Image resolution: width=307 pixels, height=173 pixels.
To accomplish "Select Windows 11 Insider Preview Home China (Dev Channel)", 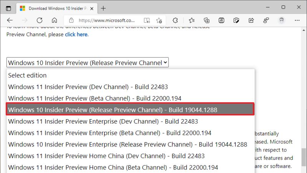I will pyautogui.click(x=130, y=156).
